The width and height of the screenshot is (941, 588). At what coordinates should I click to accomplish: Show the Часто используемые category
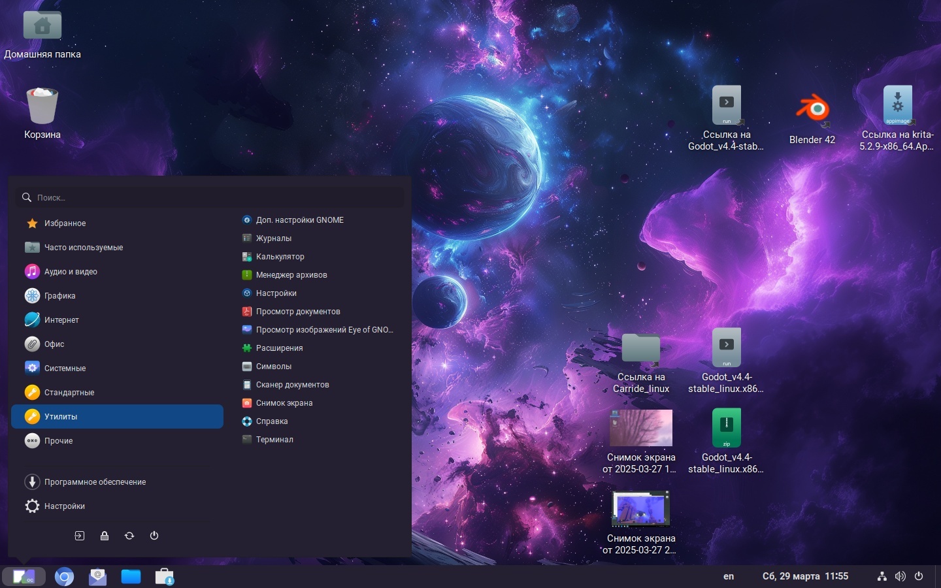pyautogui.click(x=118, y=248)
